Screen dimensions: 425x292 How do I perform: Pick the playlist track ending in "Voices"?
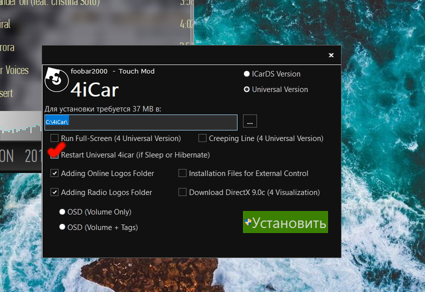(15, 70)
